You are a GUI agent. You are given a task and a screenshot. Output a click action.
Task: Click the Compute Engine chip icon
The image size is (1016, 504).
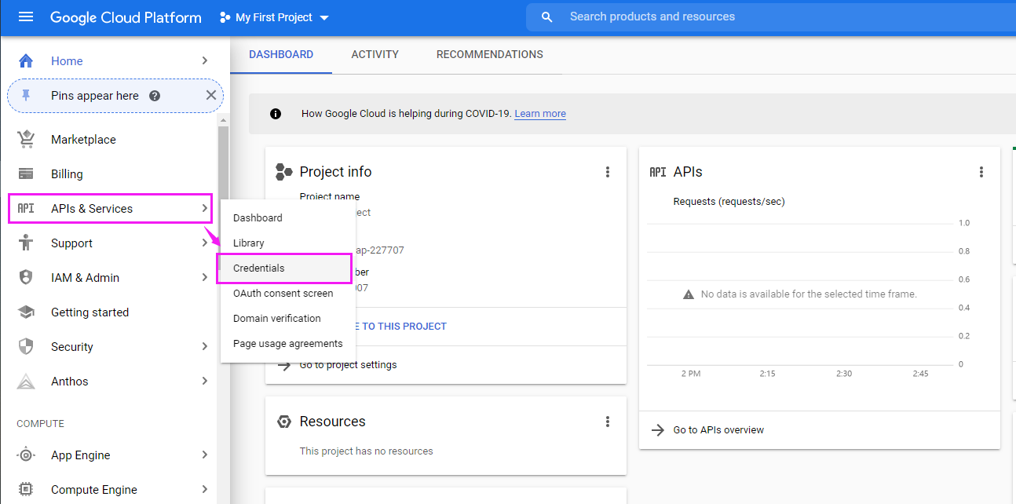pos(26,490)
